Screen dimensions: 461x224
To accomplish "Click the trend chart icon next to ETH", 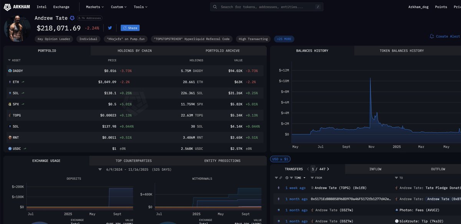I will coord(23,82).
